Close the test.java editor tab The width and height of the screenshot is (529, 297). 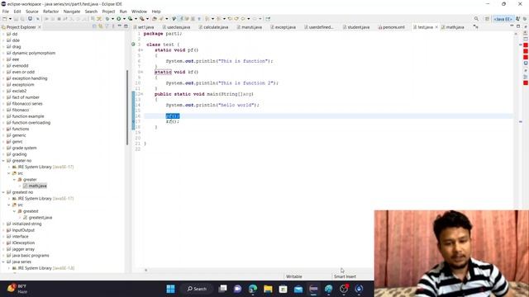pos(436,27)
